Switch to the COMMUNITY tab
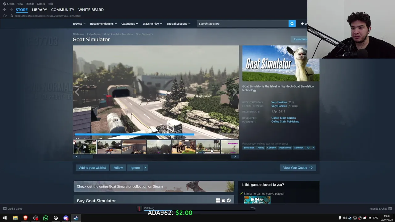The height and width of the screenshot is (222, 395). [63, 10]
